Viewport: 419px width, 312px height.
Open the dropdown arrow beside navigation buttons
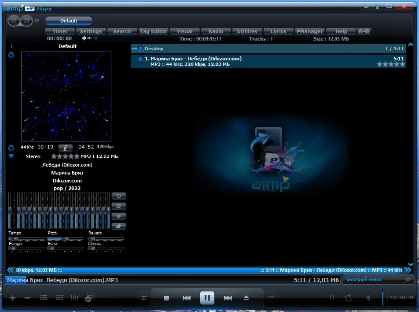point(37,21)
